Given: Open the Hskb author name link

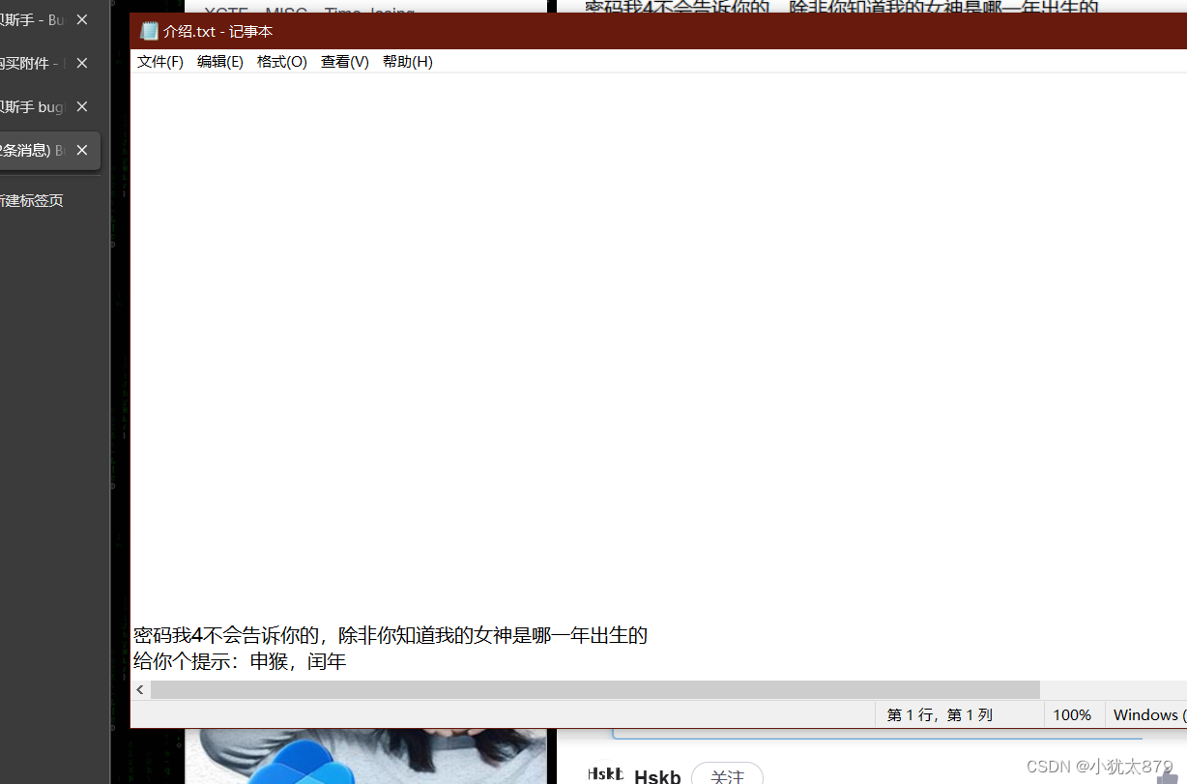Looking at the screenshot, I should point(657,777).
